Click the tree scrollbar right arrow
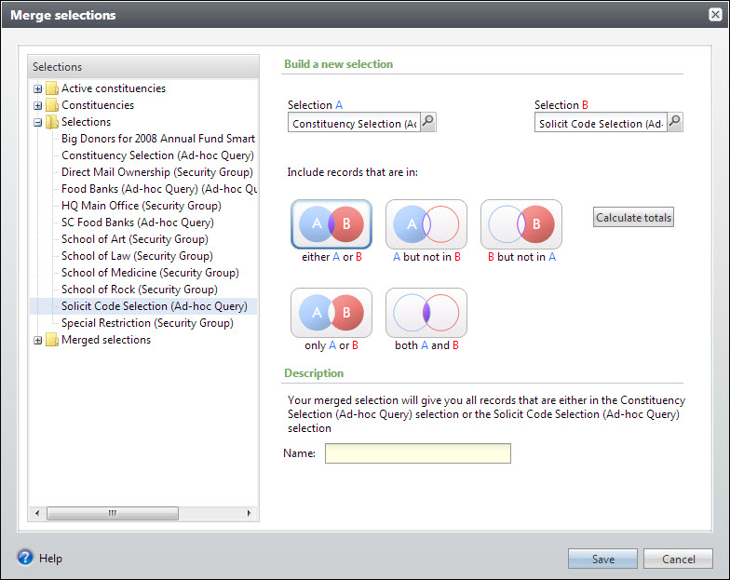The width and height of the screenshot is (730, 580). 250,513
